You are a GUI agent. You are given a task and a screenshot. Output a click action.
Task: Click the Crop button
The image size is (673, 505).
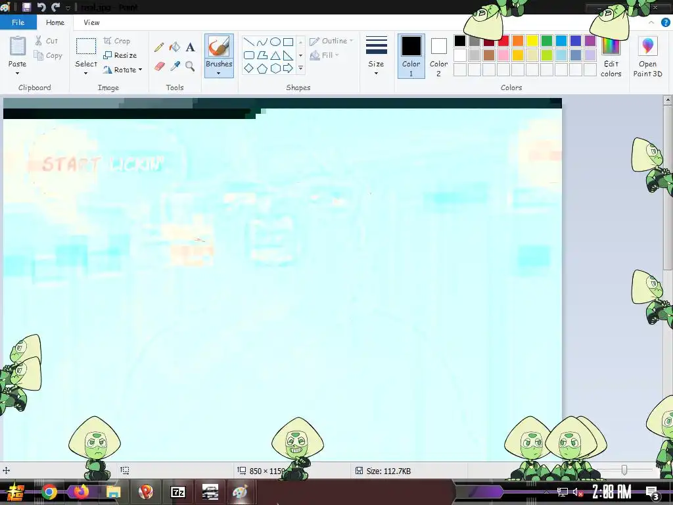(x=117, y=41)
